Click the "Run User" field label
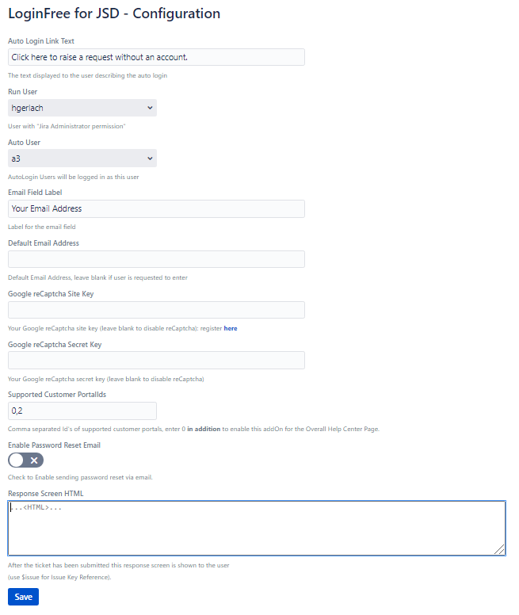This screenshot has height=615, width=519. (x=22, y=92)
